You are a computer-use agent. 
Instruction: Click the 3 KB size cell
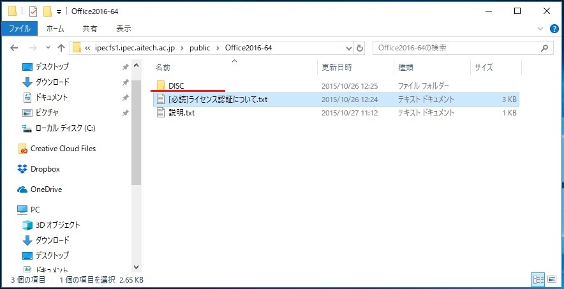pos(509,100)
